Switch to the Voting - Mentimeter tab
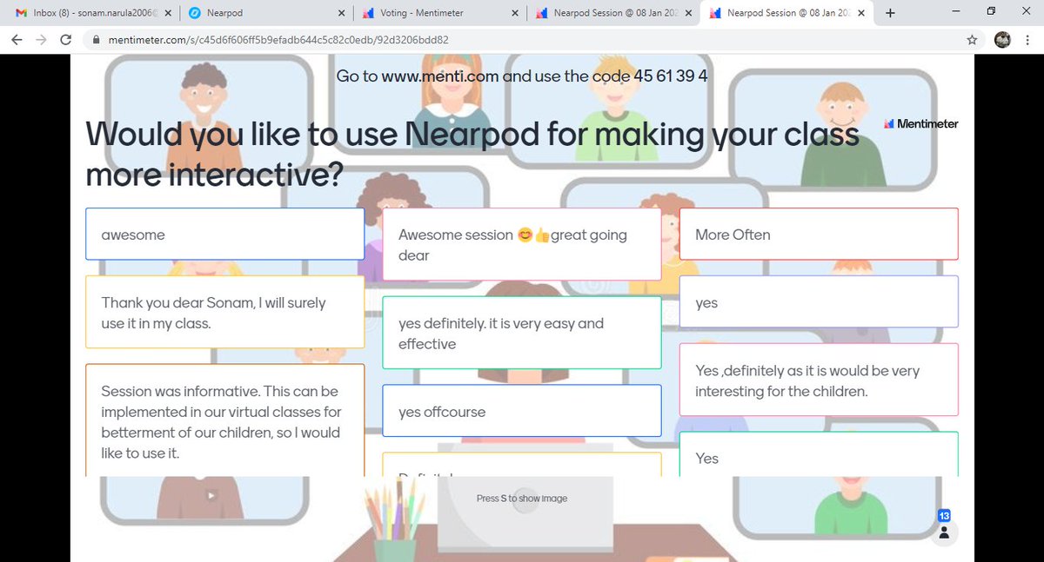This screenshot has height=562, width=1044. (x=439, y=13)
